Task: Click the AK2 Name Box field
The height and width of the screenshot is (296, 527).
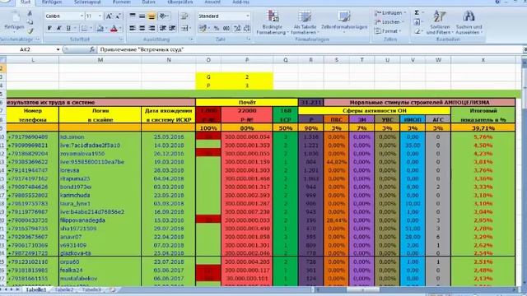Action: coord(27,49)
